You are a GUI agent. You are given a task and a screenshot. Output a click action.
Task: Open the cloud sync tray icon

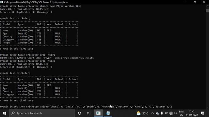pos(157,113)
